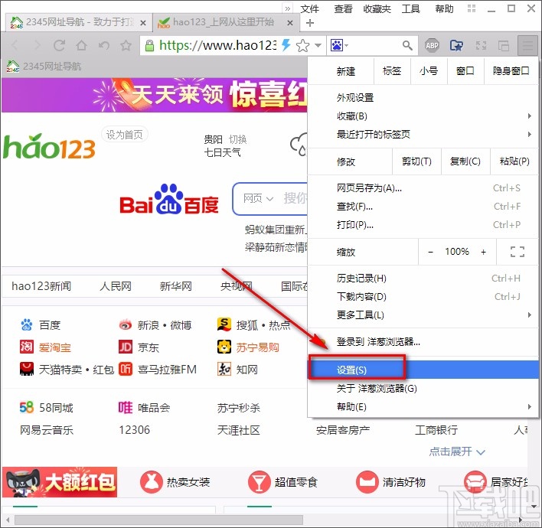Click the Baidu logo
Screen dimensions: 542x528
(169, 200)
